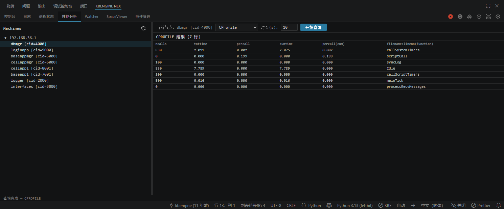Image resolution: width=504 pixels, height=209 pixels.
Task: Click the callScriptTimers function cell
Action: click(x=403, y=74)
